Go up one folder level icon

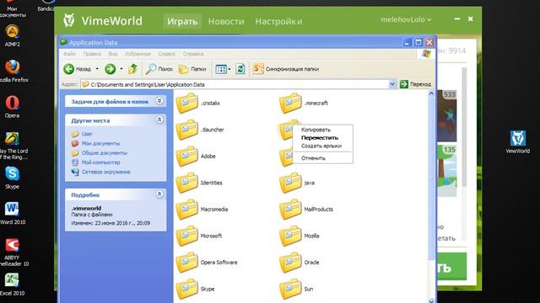pyautogui.click(x=133, y=69)
